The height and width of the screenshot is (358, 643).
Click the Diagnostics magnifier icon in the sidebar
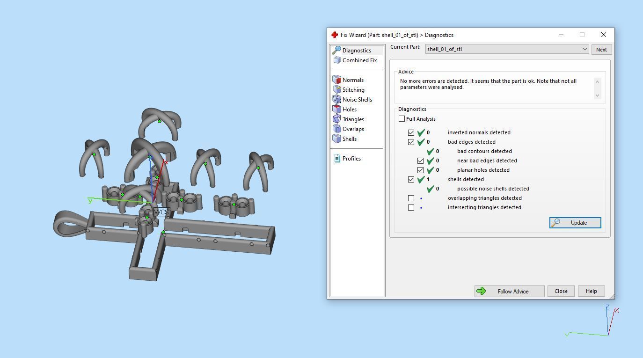336,50
